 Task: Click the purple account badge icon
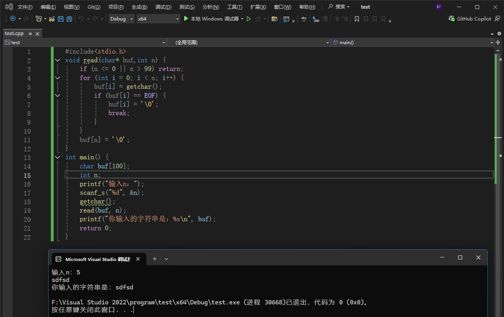[439, 7]
